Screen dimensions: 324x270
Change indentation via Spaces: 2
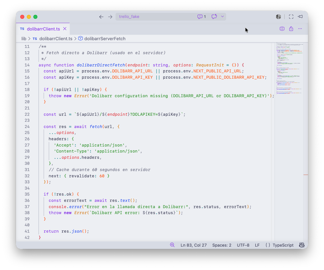coord(222,245)
